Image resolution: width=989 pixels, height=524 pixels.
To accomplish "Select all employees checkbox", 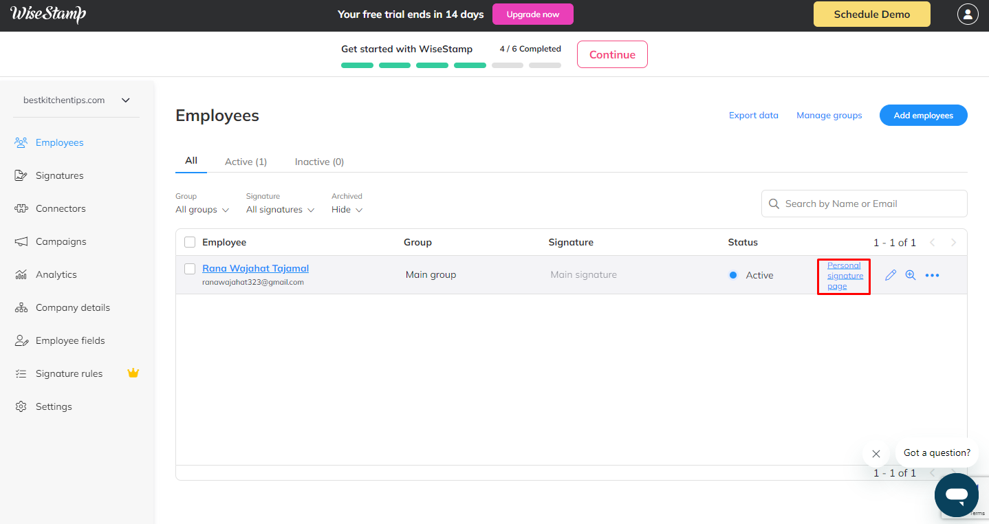I will point(190,242).
